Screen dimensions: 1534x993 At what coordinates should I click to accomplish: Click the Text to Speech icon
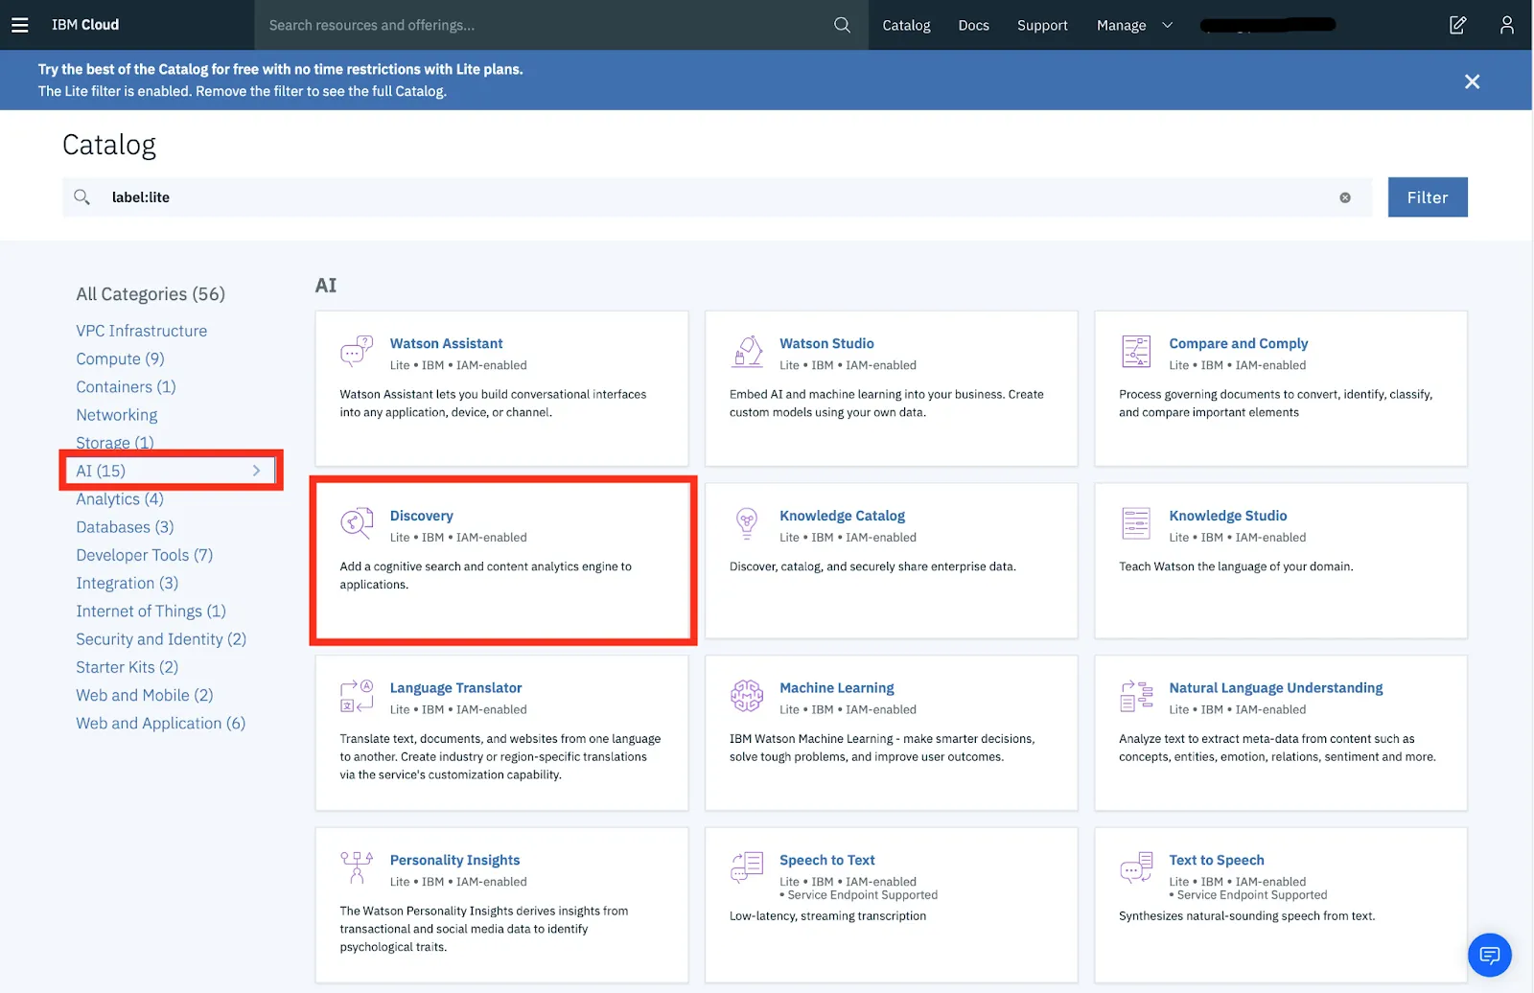pos(1136,867)
